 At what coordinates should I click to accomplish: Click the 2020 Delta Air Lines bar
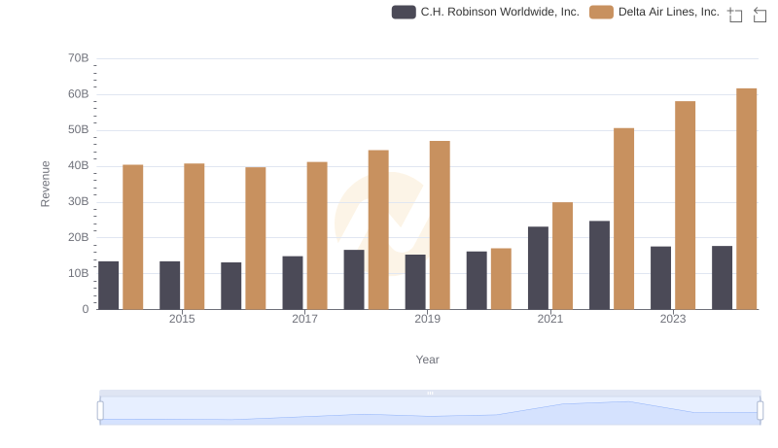[501, 279]
